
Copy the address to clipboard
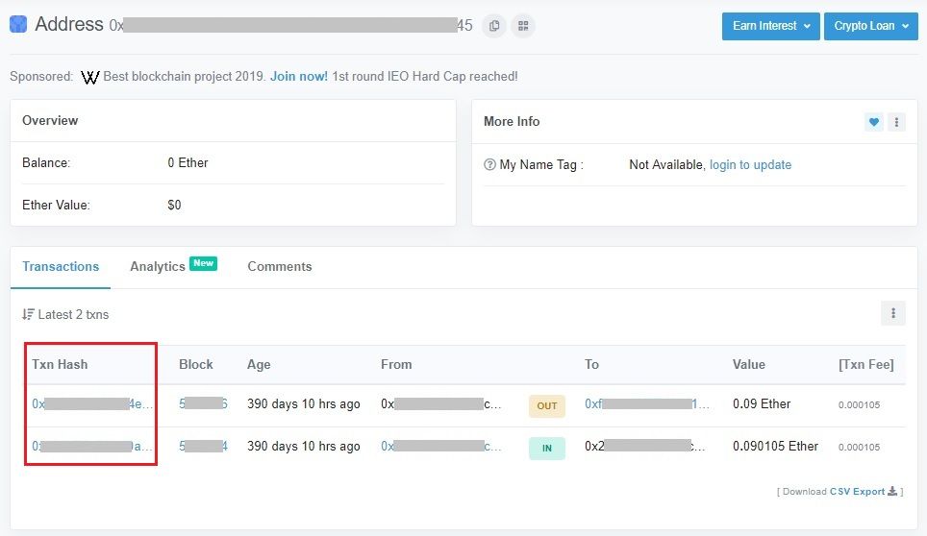494,26
